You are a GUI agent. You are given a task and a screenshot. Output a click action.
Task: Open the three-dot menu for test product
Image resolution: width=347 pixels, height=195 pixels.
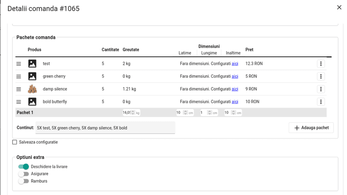coord(321,64)
